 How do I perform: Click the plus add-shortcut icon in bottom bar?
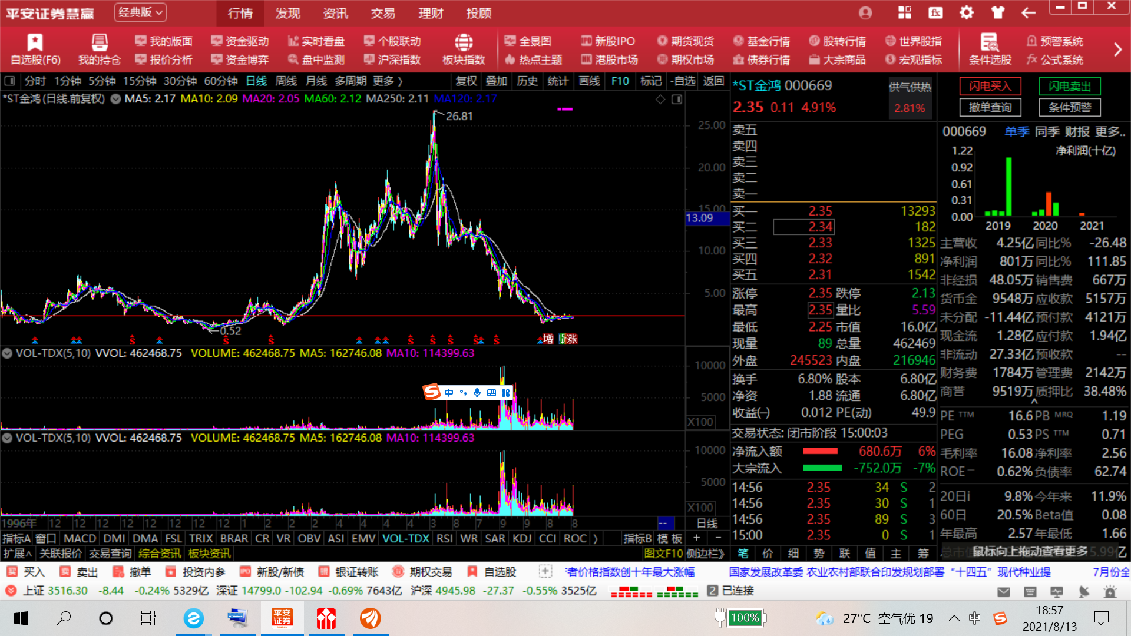545,571
